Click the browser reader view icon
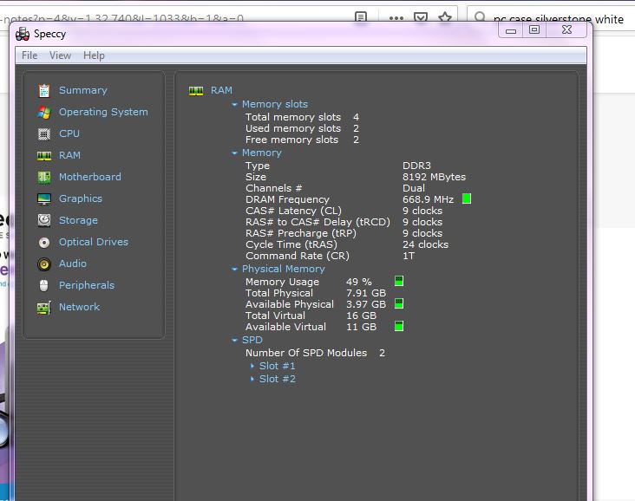635x501 pixels. click(x=361, y=17)
